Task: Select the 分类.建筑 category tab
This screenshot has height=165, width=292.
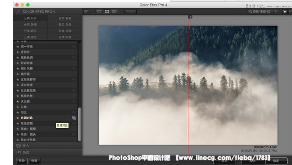Action: [30, 37]
